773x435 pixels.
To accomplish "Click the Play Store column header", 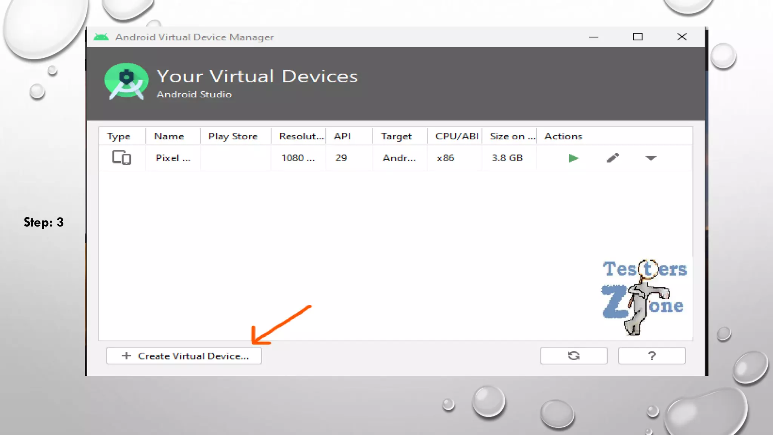I will [233, 136].
